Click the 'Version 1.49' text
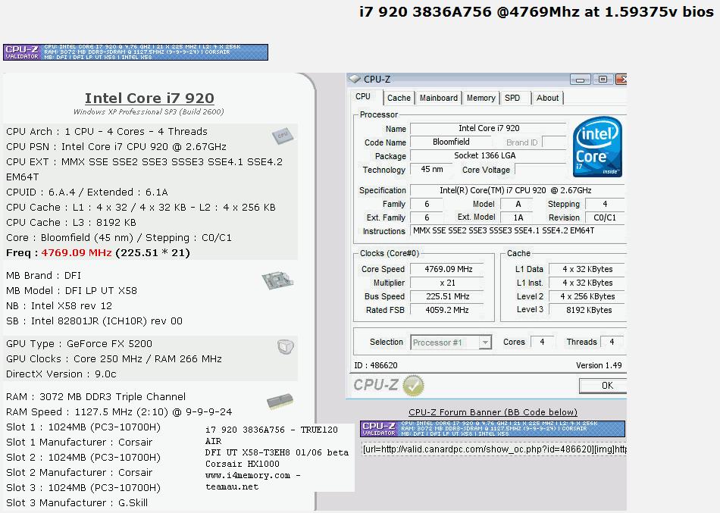 click(x=599, y=365)
